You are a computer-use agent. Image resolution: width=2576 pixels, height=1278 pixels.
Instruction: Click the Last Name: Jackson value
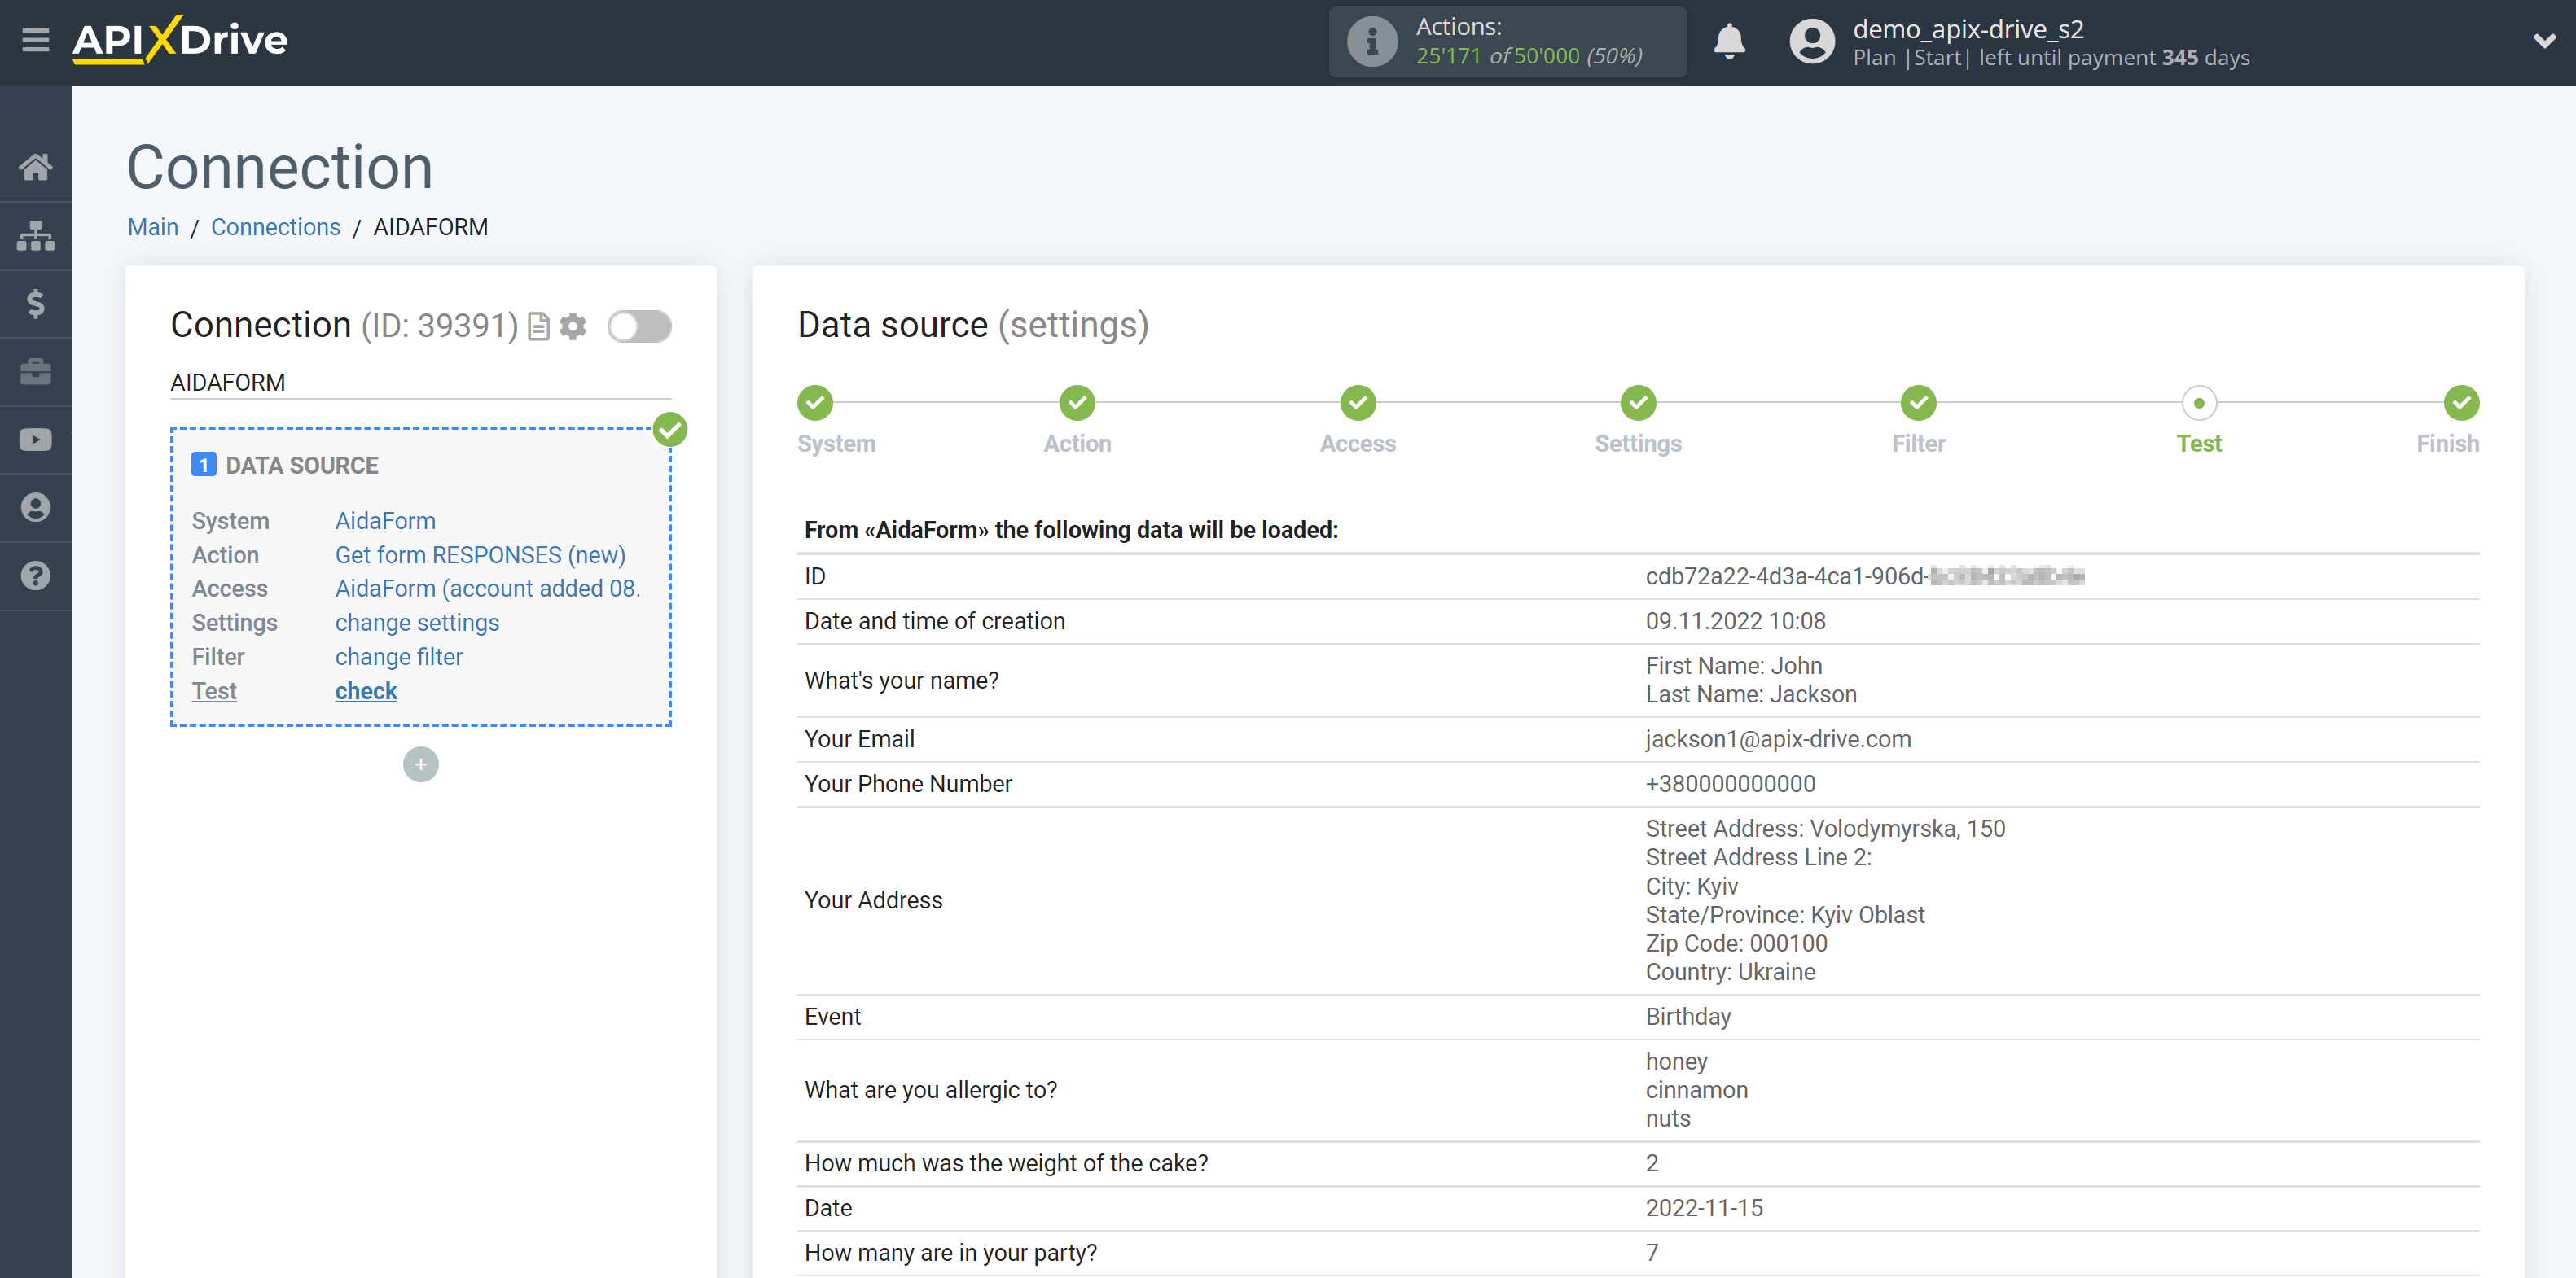(x=1751, y=695)
